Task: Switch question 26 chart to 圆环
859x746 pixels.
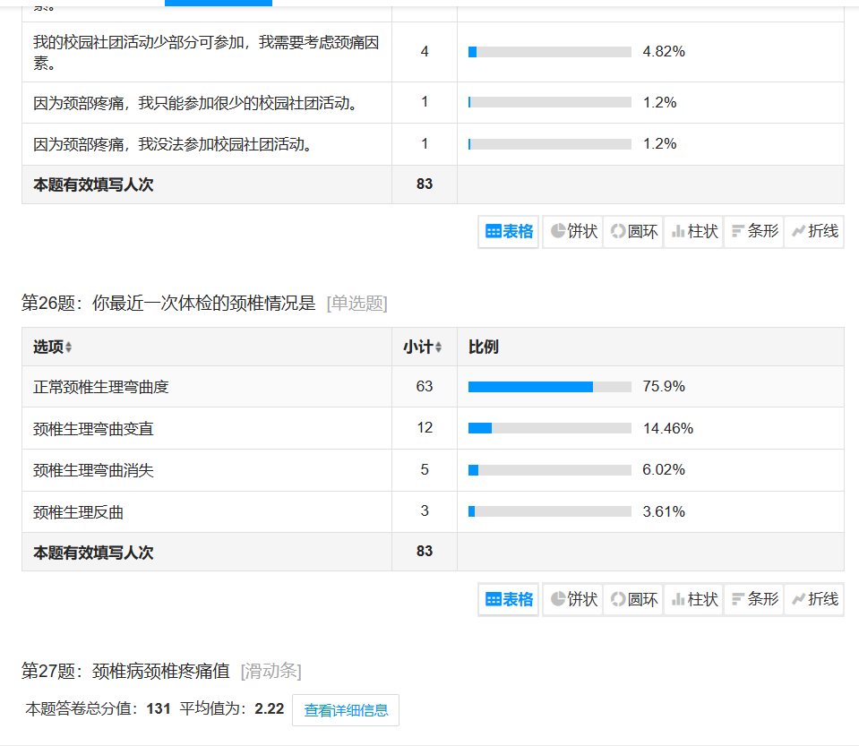Action: [634, 599]
